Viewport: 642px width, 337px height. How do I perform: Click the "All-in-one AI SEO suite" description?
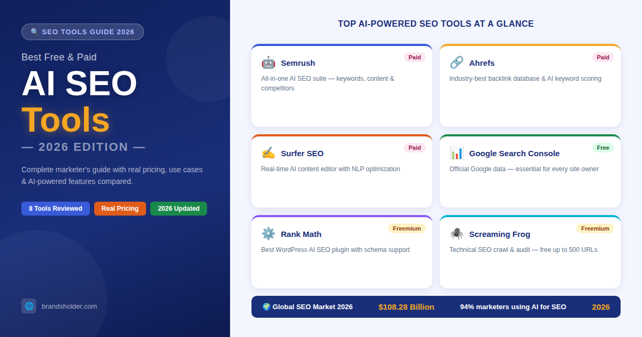click(327, 83)
